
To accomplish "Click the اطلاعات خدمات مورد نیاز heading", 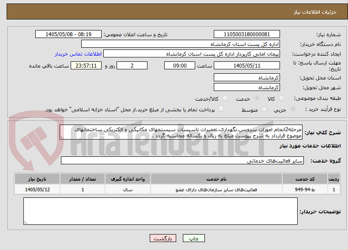I will 310,146.
